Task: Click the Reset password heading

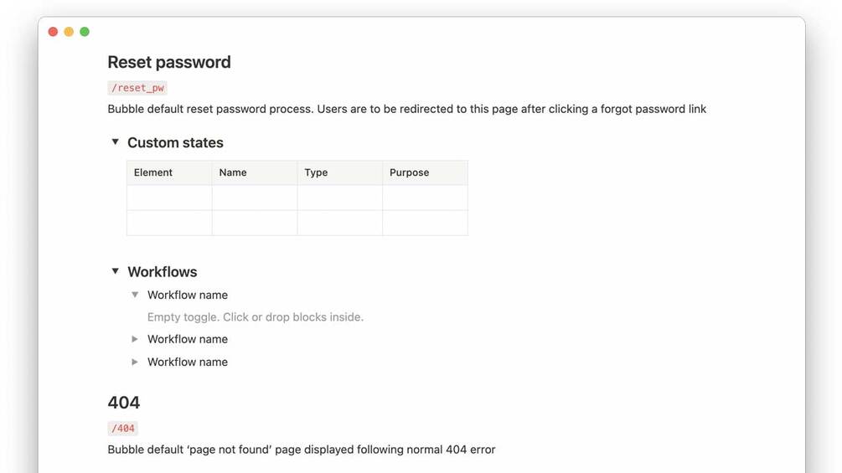Action: tap(169, 62)
